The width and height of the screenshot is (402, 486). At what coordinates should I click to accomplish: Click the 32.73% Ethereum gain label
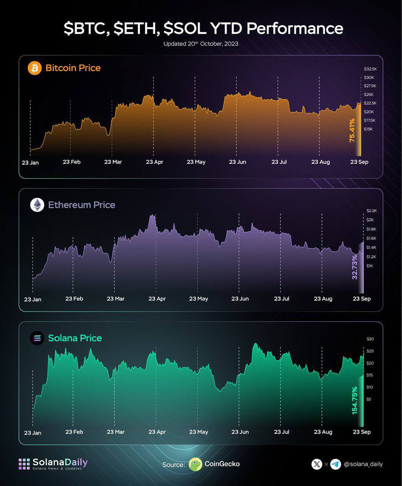click(x=355, y=267)
